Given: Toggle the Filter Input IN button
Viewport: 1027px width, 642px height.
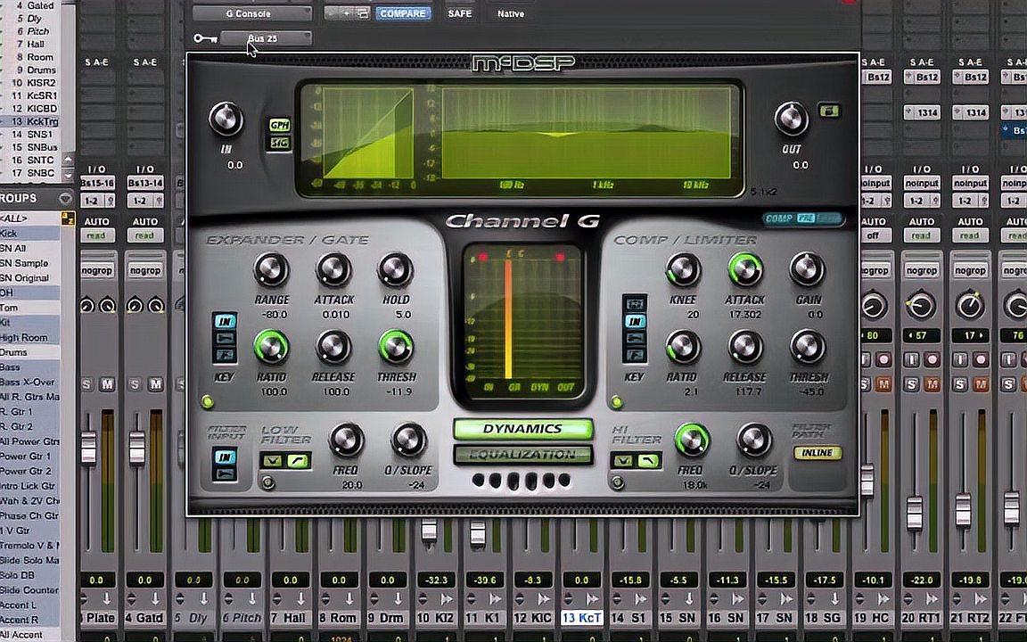Looking at the screenshot, I should 225,457.
